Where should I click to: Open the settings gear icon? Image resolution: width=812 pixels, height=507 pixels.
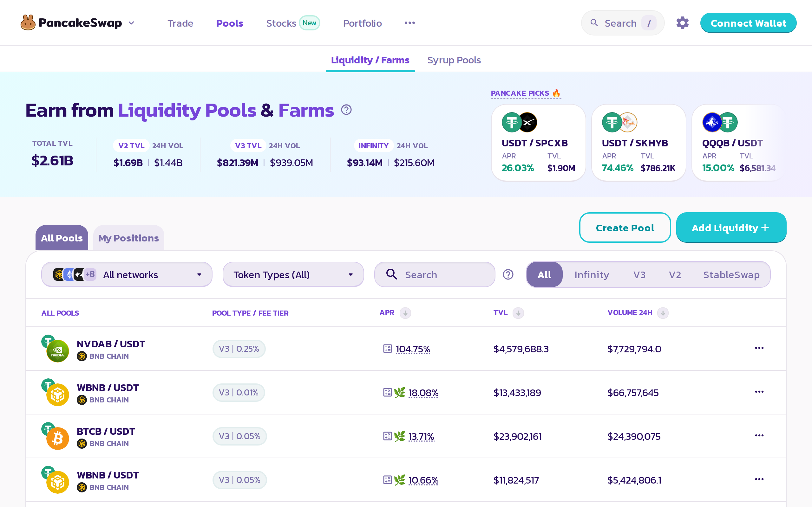[682, 23]
